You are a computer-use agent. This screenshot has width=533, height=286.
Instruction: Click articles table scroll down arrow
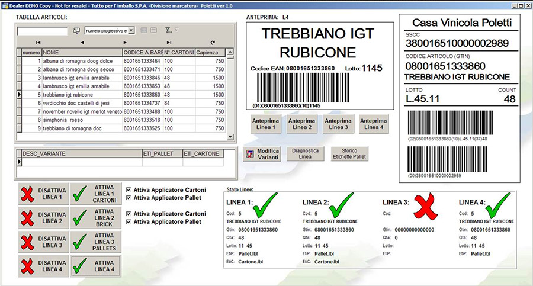pyautogui.click(x=230, y=137)
